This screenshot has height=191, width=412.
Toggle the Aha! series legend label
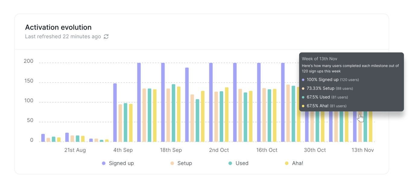(x=298, y=163)
